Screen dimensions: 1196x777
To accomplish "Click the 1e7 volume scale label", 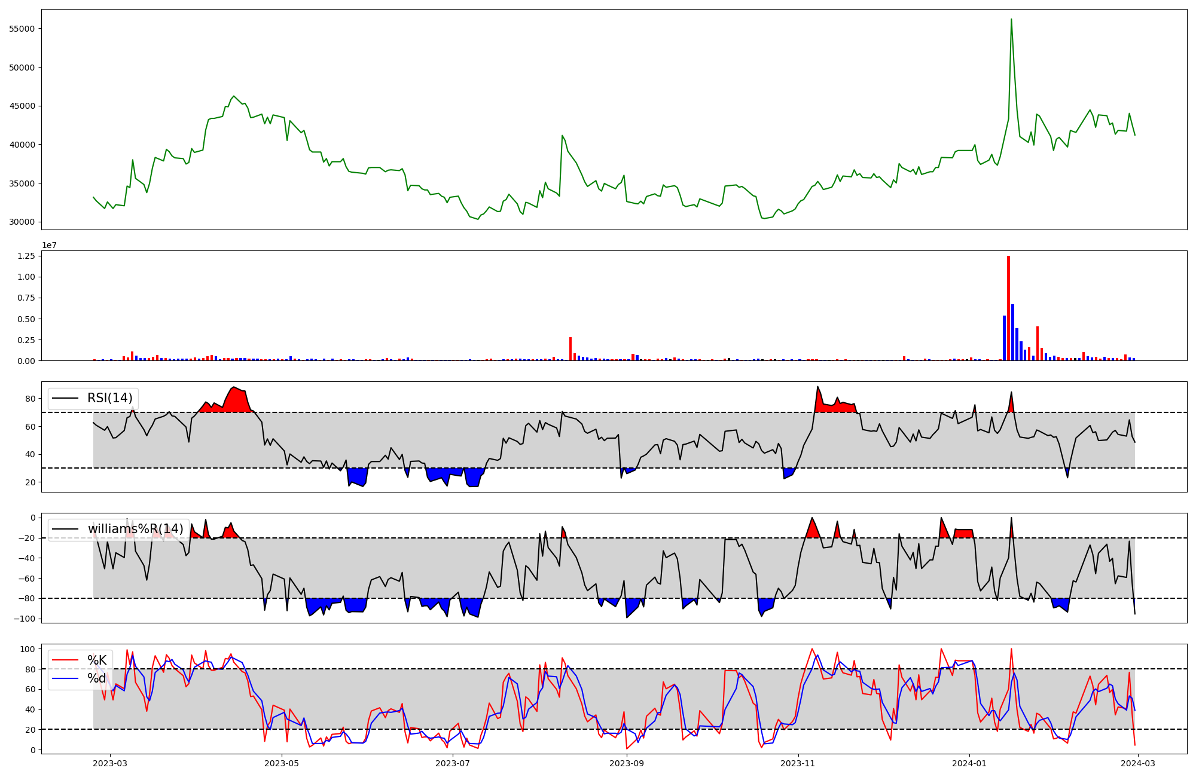I will tap(50, 245).
